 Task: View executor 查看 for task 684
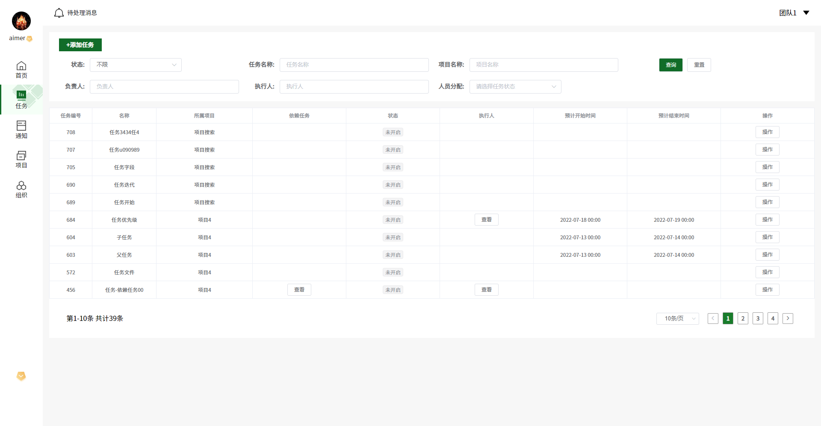point(487,220)
